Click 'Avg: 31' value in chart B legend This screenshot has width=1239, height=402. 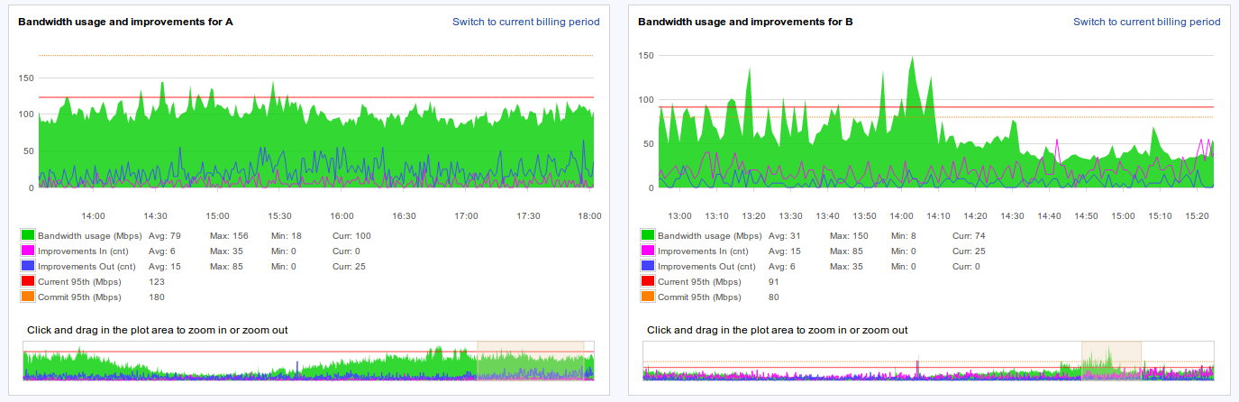pos(785,236)
